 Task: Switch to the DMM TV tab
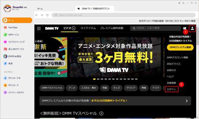95,9
